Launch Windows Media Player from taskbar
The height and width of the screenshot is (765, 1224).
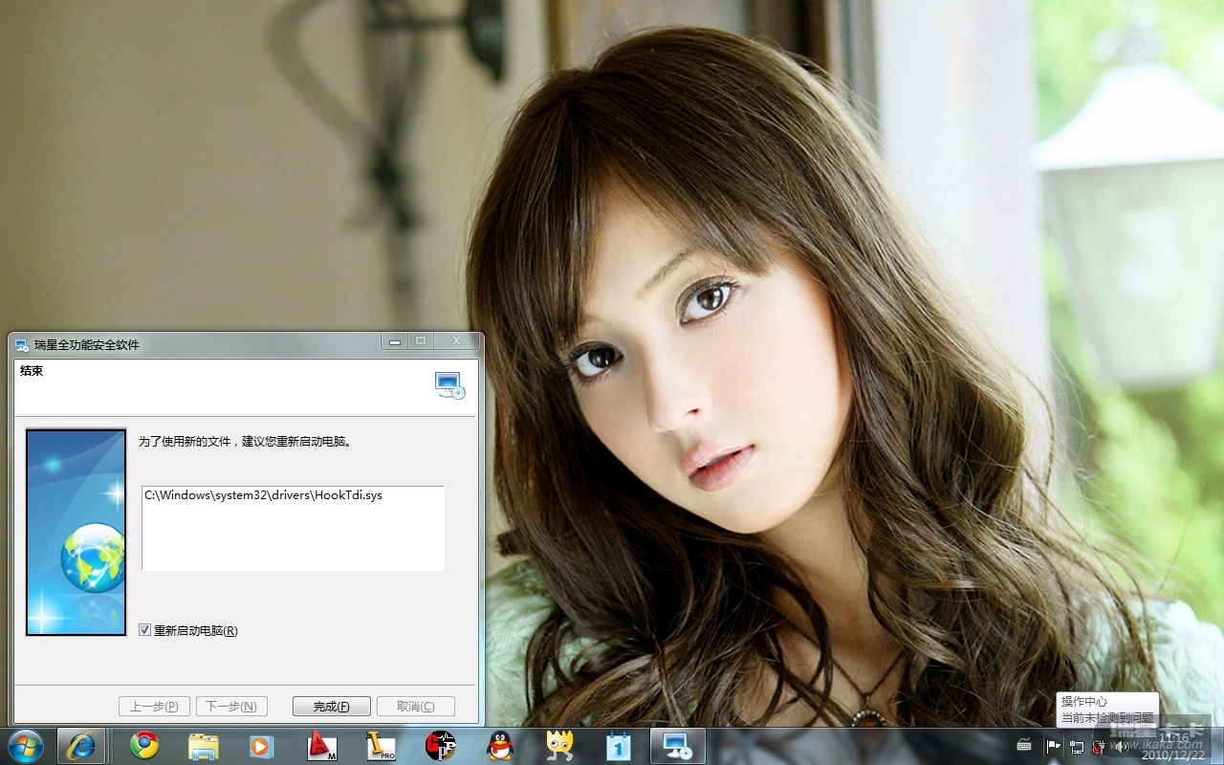[x=262, y=745]
